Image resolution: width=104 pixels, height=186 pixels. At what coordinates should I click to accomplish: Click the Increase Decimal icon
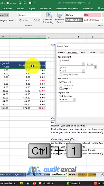pos(35,20)
